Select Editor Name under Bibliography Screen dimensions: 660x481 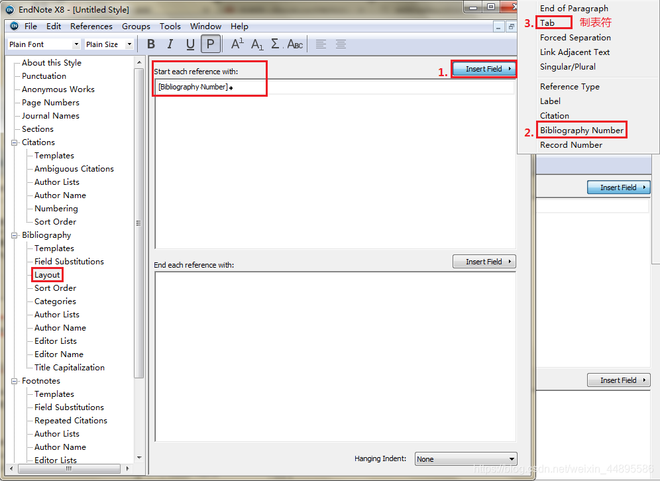(x=59, y=354)
